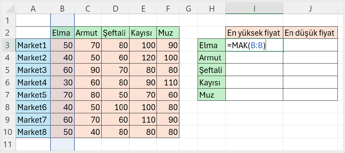Click column header J
This screenshot has height=153, width=345.
[310, 9]
